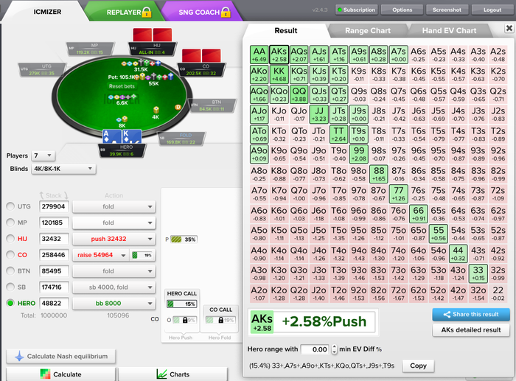
Task: Open the Players count dropdown
Action: coord(43,155)
